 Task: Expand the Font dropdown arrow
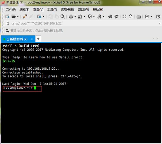pos(103,17)
